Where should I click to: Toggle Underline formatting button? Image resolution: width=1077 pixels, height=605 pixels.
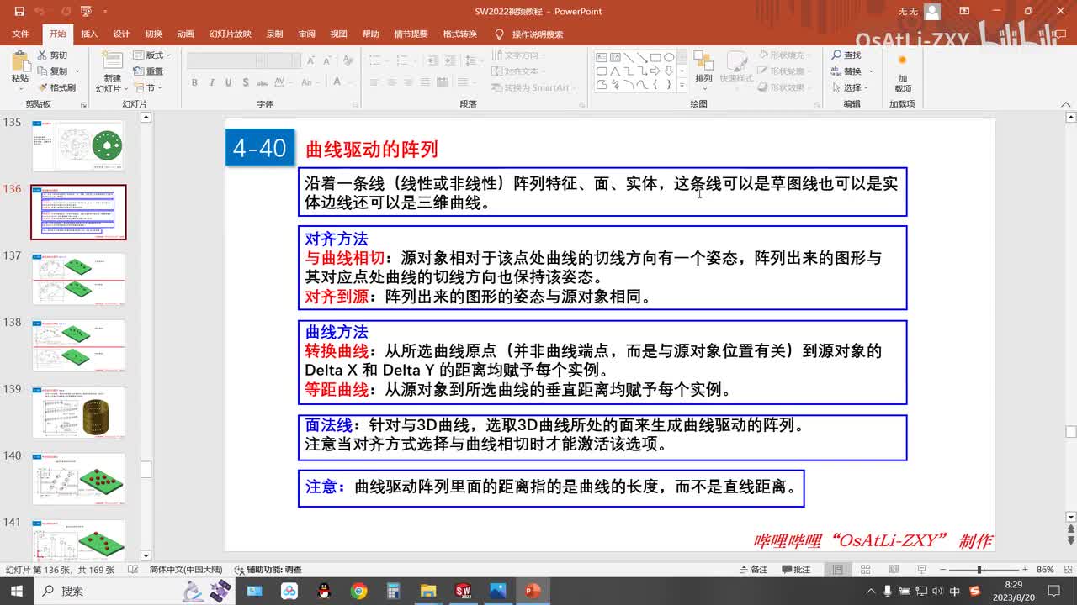[x=226, y=82]
